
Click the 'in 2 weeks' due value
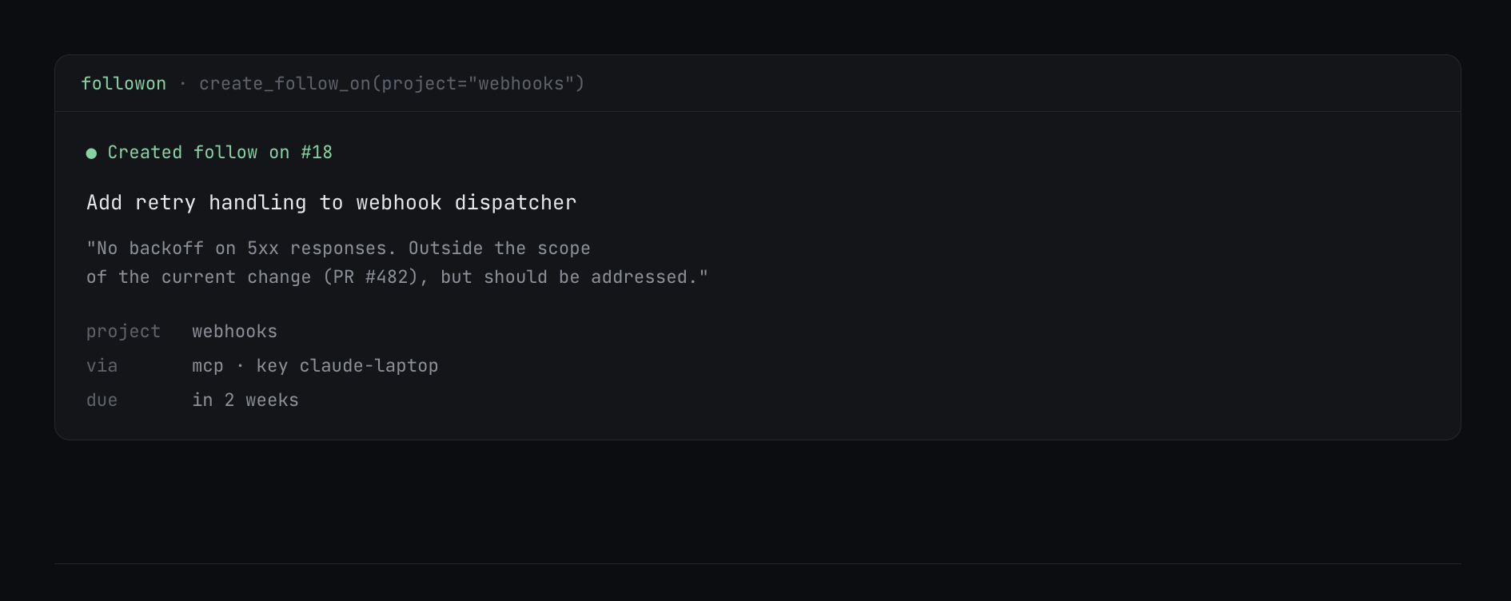(x=245, y=400)
